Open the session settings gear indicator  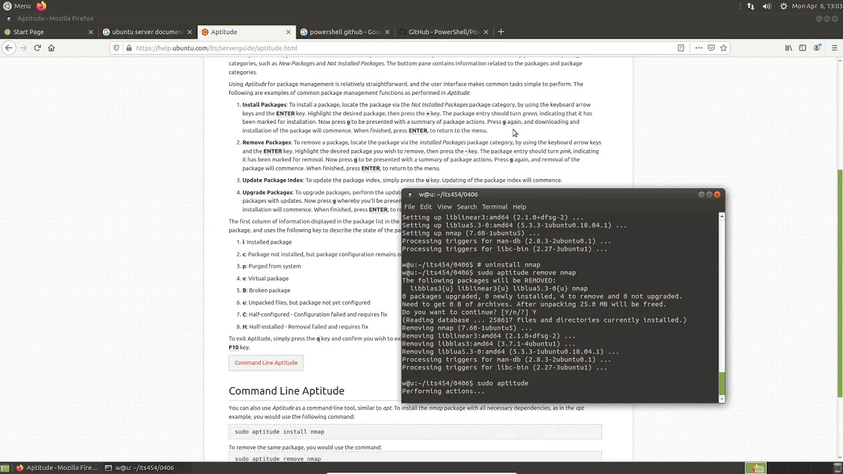click(783, 6)
